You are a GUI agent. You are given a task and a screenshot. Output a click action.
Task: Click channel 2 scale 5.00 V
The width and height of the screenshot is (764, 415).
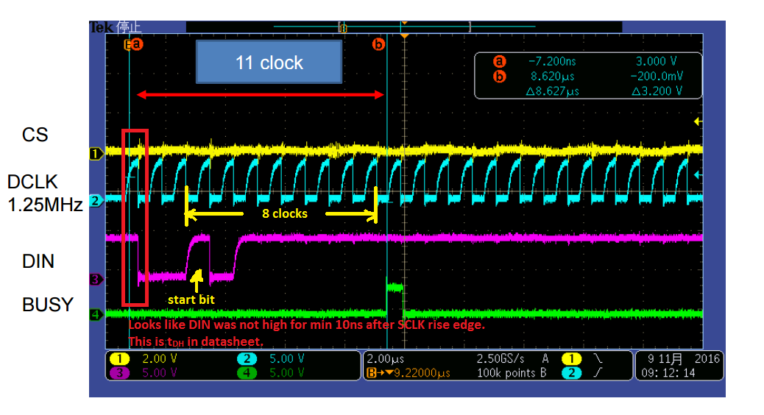coord(287,359)
